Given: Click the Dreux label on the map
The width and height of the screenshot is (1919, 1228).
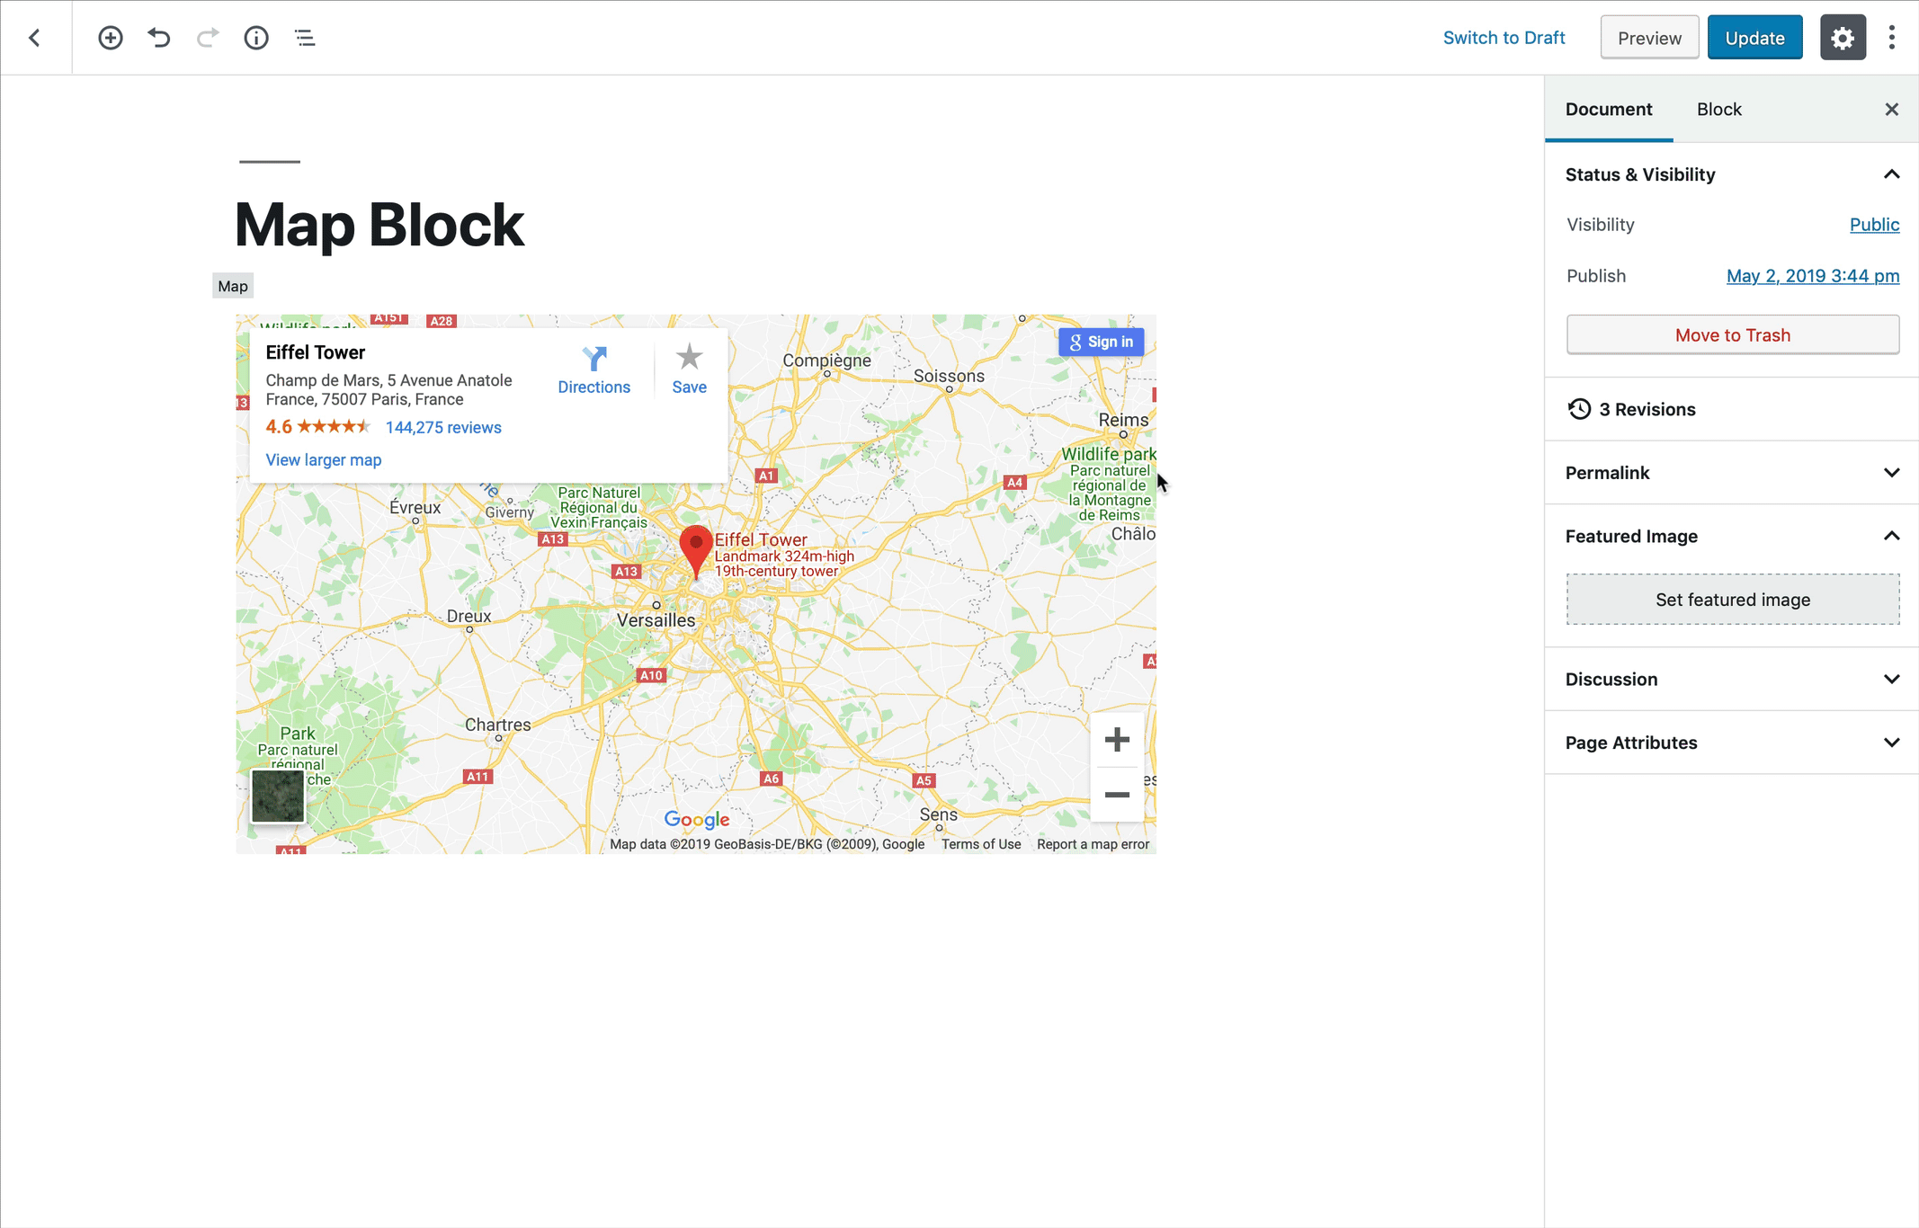Looking at the screenshot, I should (x=469, y=616).
